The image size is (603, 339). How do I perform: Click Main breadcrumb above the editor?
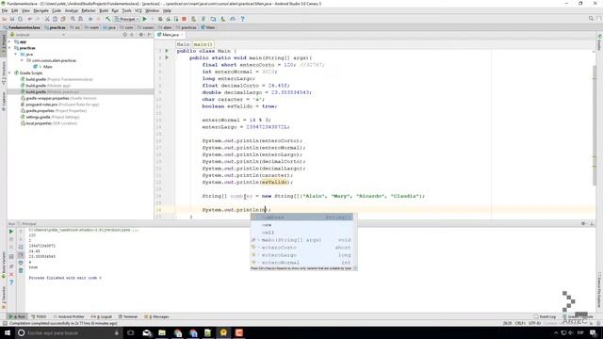[183, 44]
